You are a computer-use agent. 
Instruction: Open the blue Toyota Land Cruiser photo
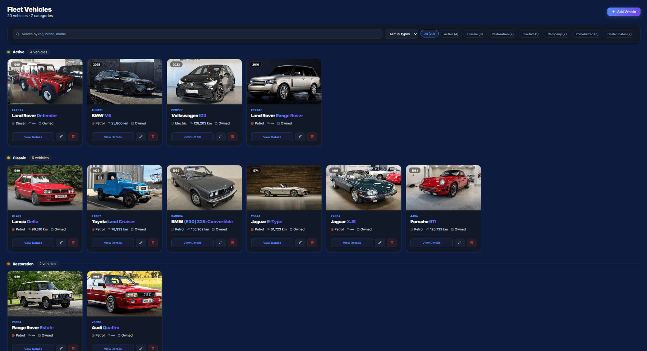tap(125, 188)
